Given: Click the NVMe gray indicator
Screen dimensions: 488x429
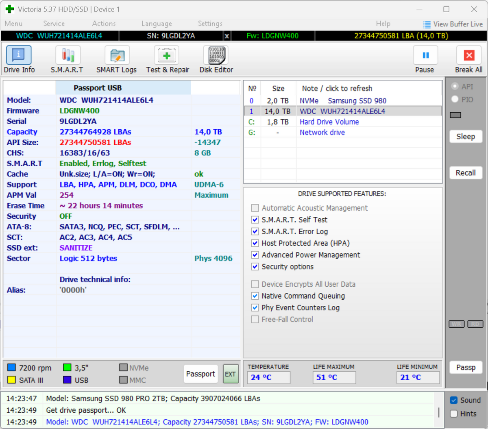Looking at the screenshot, I should click(124, 368).
